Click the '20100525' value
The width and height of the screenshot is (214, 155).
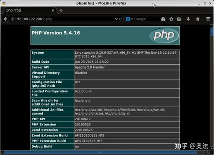83,125
